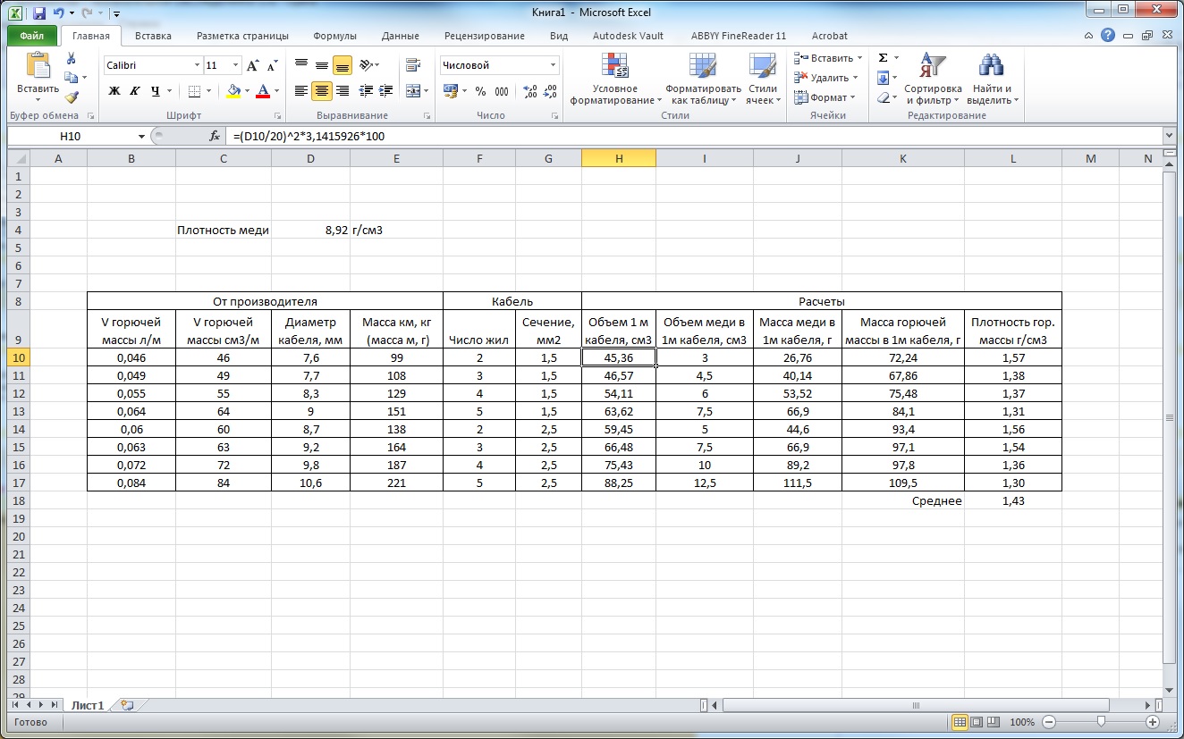Image resolution: width=1184 pixels, height=739 pixels.
Task: Click the AutoSum sigma icon
Action: [x=884, y=58]
